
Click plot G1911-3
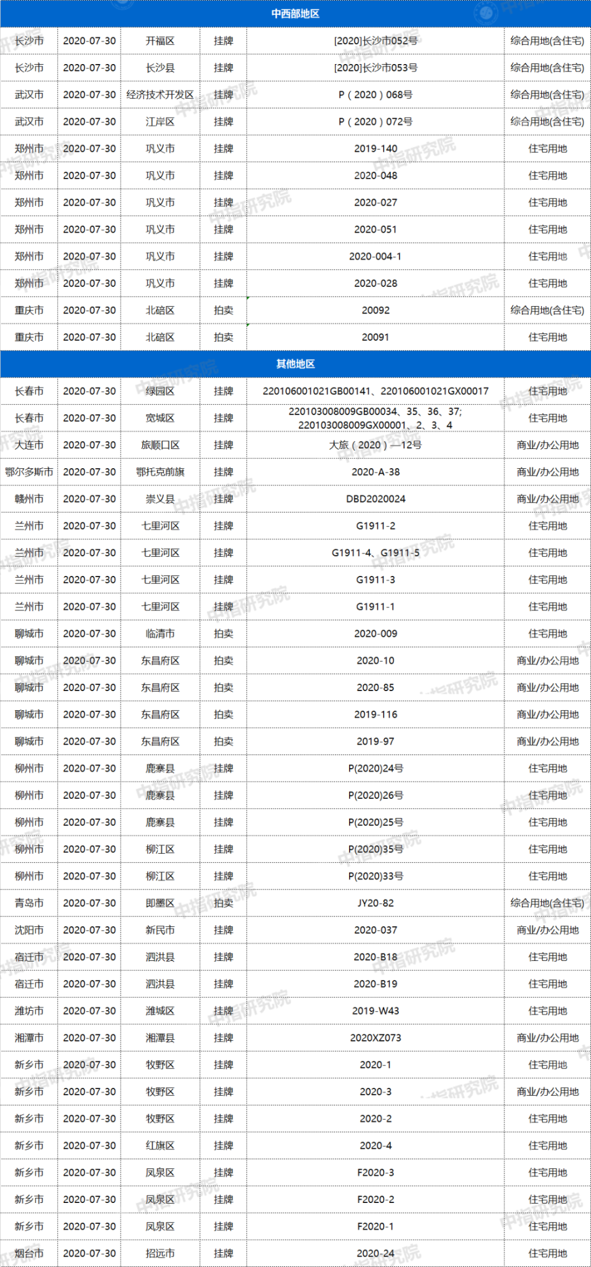pos(376,580)
